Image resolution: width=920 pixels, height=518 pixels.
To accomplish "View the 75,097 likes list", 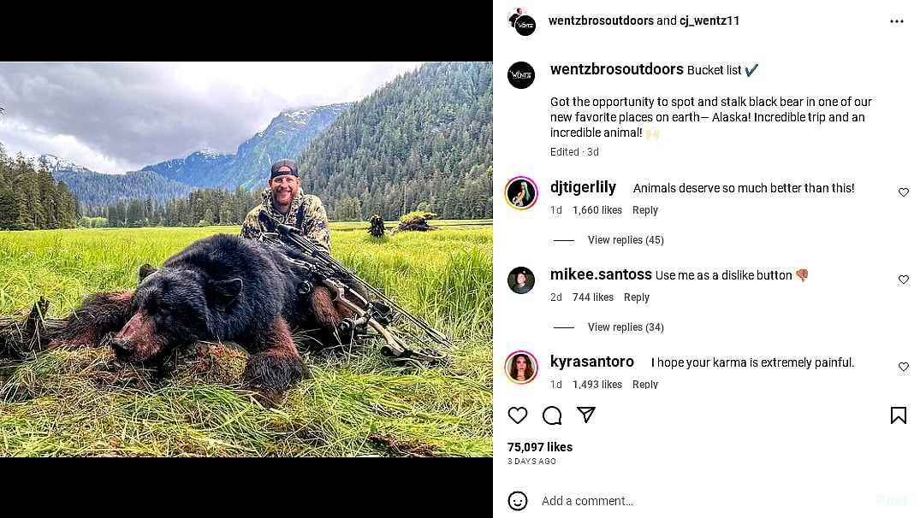I will tap(540, 447).
